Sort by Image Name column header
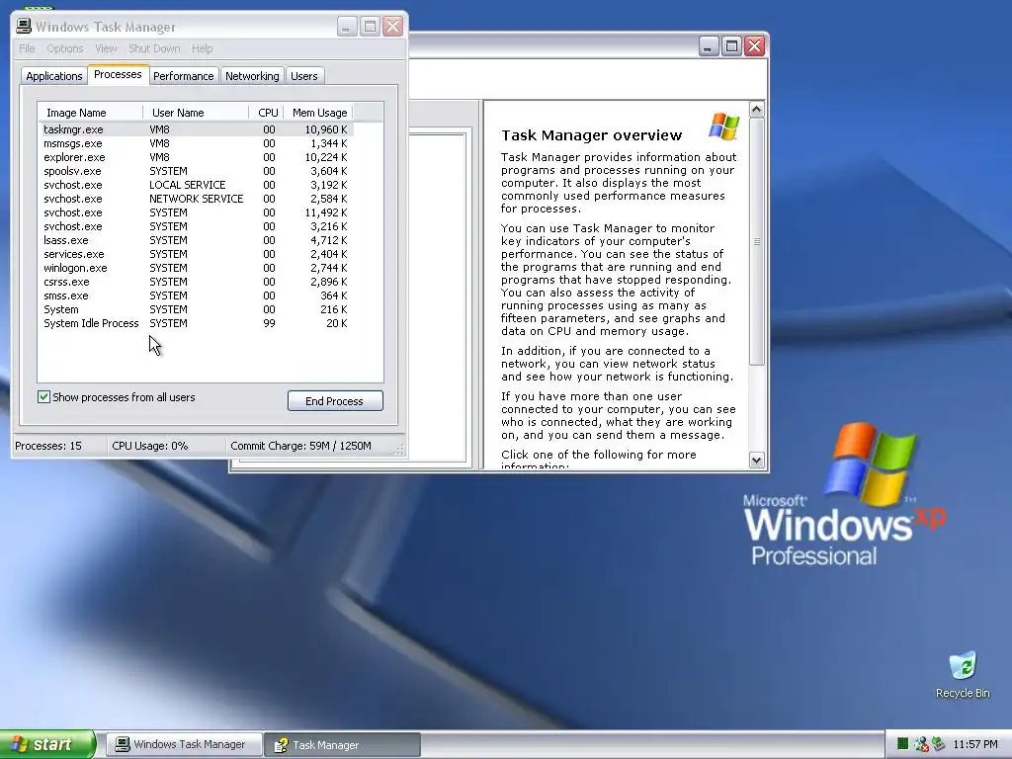Screen dimensions: 1012x759 90,113
